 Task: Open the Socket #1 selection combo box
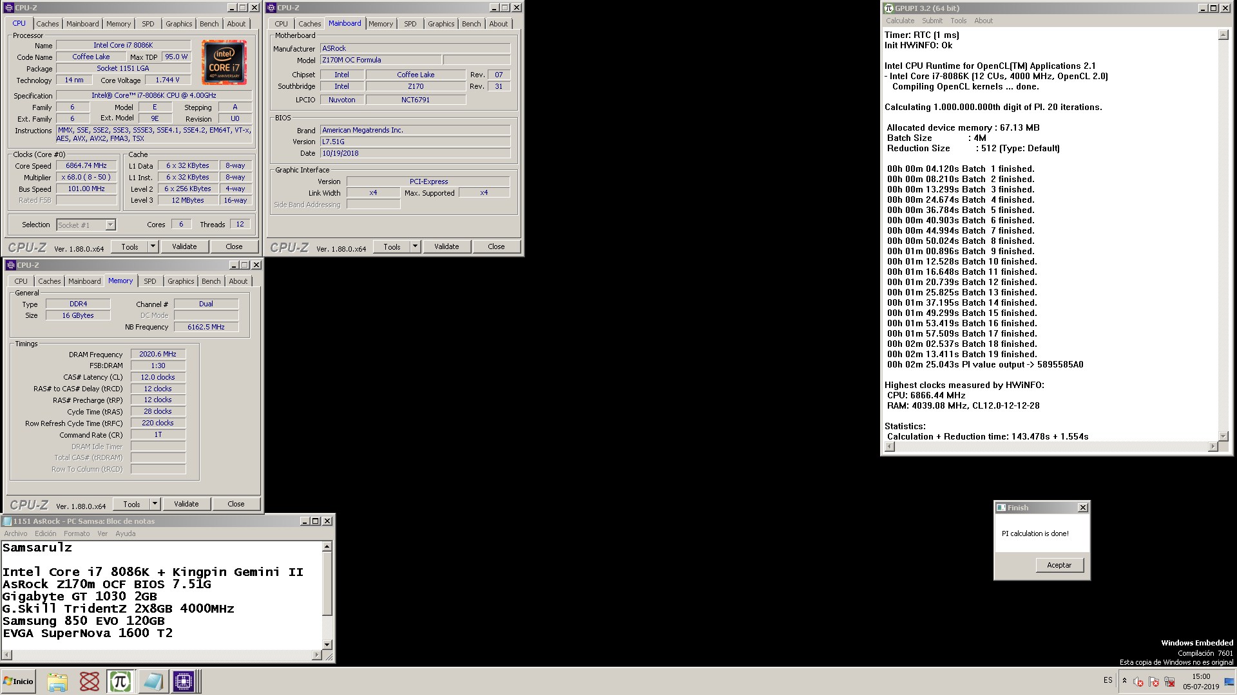[x=86, y=225]
